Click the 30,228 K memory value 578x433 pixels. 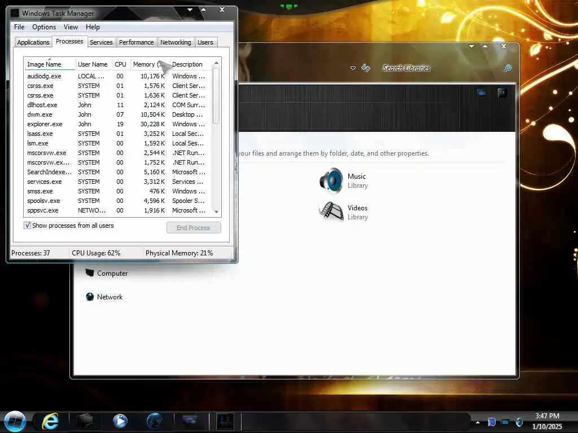click(152, 124)
